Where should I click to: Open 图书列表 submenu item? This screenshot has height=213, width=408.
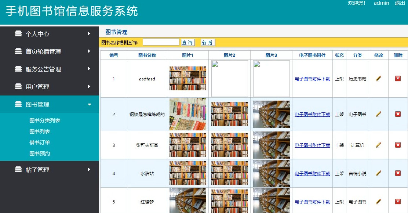click(x=40, y=131)
